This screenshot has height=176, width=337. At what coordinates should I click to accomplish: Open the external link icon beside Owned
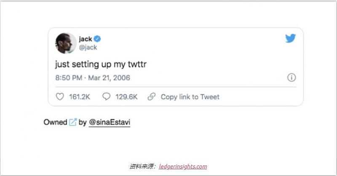(73, 122)
